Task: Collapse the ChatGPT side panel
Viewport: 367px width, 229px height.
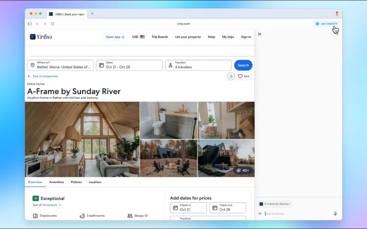Action: pyautogui.click(x=260, y=34)
